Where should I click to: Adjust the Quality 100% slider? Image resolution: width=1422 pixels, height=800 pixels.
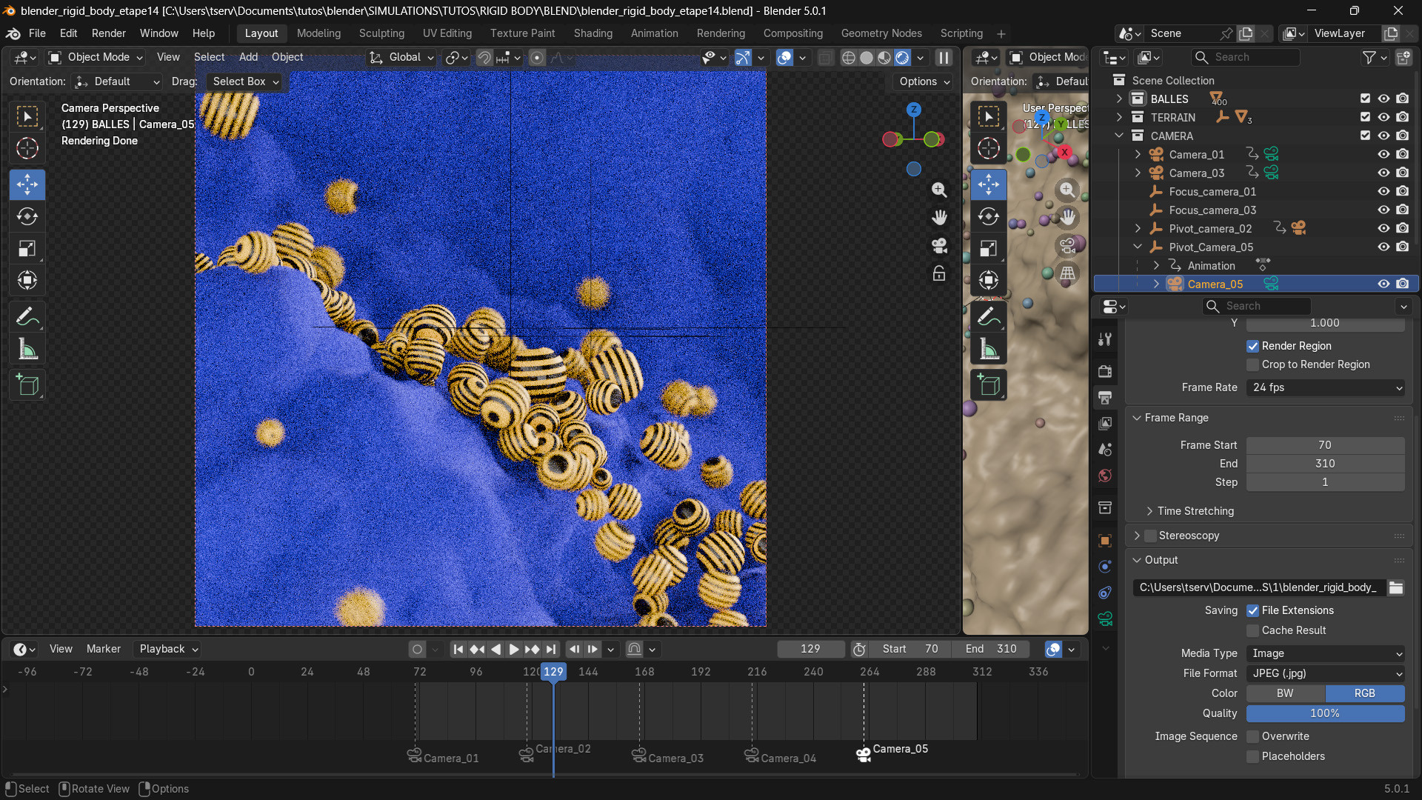1325,713
